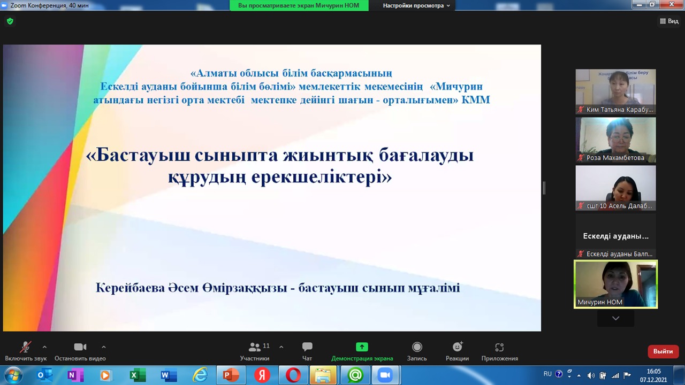Open audio options arrow next to microphone
Viewport: 685px width, 385px height.
pos(44,347)
